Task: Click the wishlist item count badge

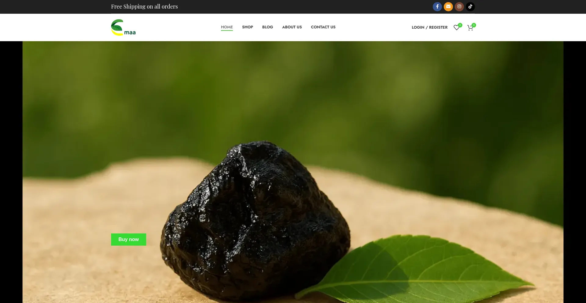Action: click(460, 25)
